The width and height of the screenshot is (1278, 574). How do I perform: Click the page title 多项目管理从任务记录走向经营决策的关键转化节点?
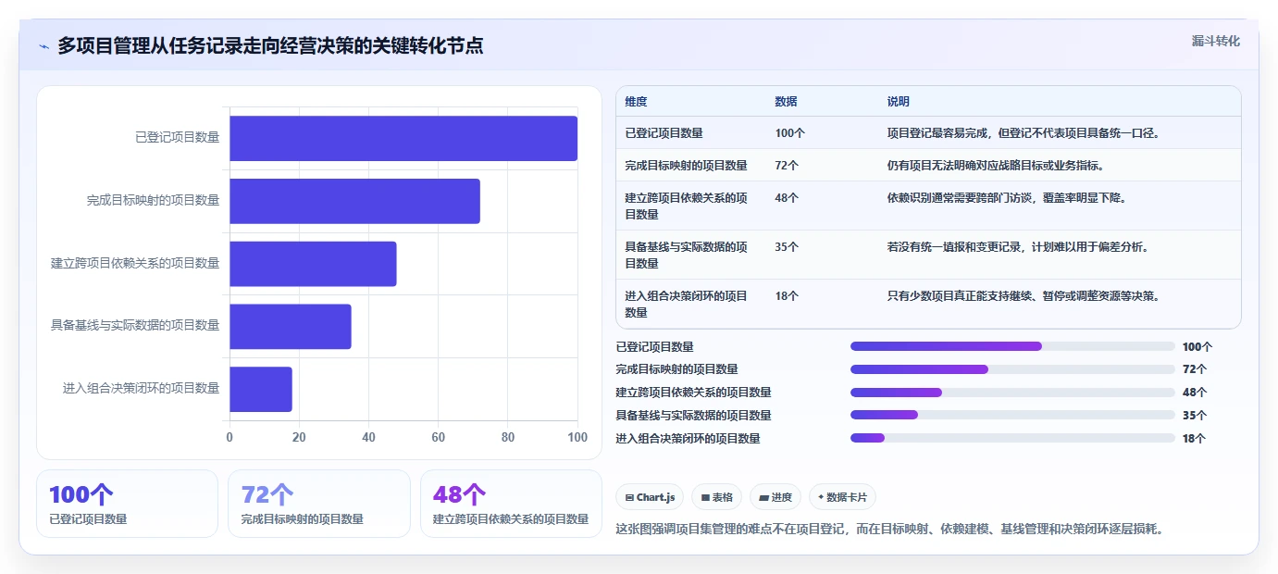click(x=270, y=46)
